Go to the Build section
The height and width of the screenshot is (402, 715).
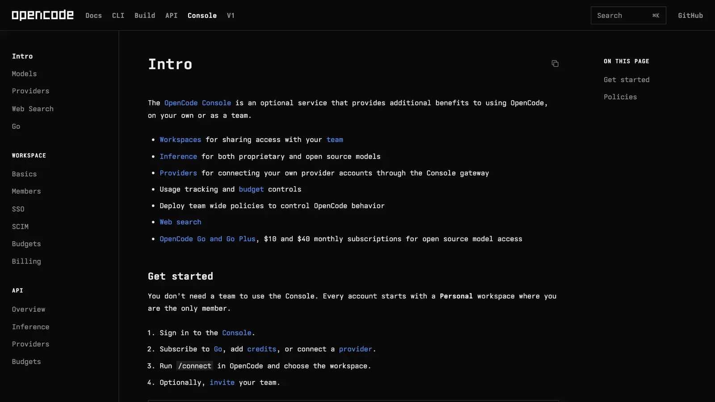[145, 16]
